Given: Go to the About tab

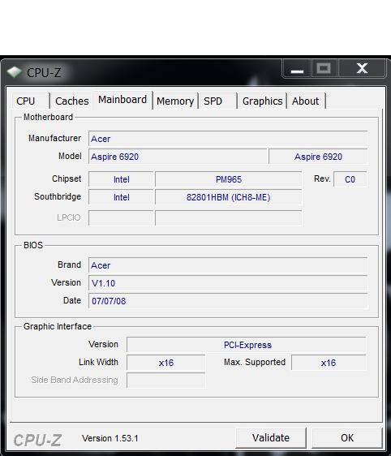Looking at the screenshot, I should pos(306,101).
